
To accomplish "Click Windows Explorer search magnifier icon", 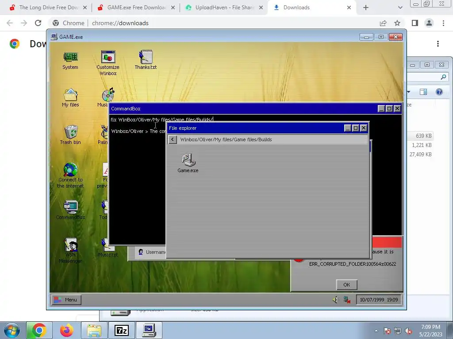I will tap(443, 77).
